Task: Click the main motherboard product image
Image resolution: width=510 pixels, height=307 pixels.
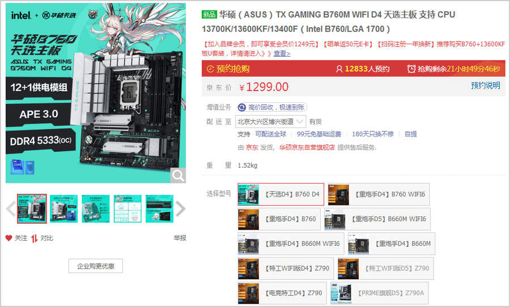Action: coord(96,93)
